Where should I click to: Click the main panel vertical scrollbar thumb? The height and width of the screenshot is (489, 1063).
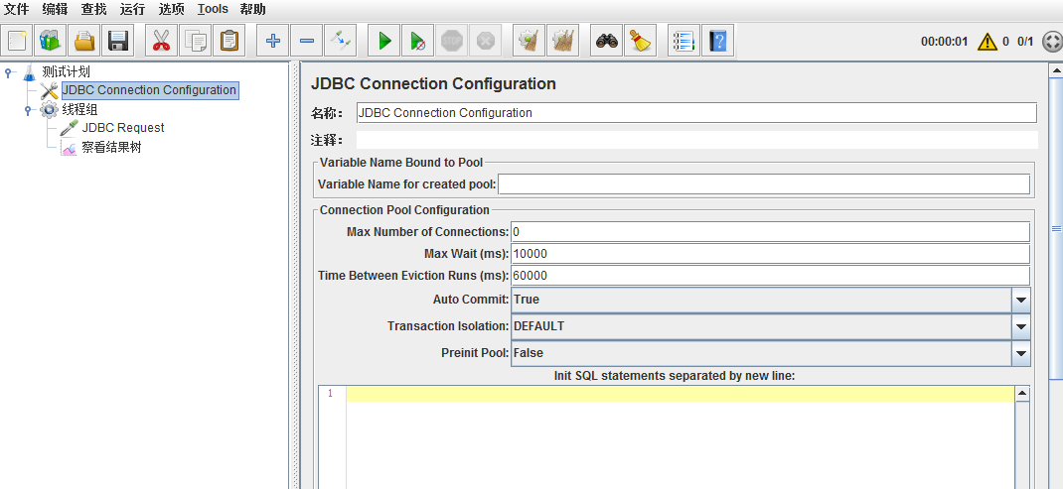[1055, 228]
